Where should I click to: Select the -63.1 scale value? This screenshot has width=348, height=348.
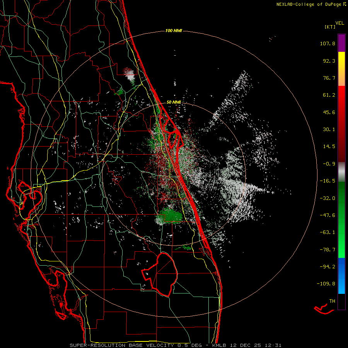pyautogui.click(x=328, y=232)
